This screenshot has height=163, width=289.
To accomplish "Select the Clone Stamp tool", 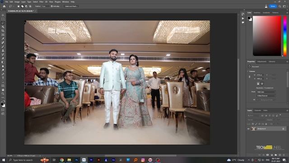I will tap(3, 50).
